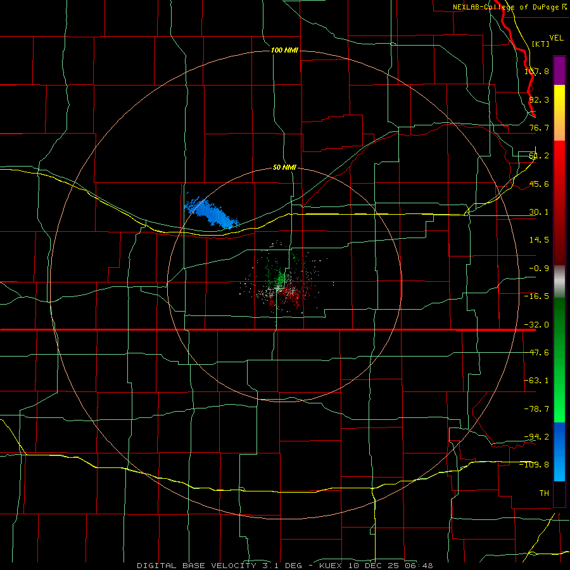Click the KUEX station ID in the caption
This screenshot has height=570, width=570.
331,566
